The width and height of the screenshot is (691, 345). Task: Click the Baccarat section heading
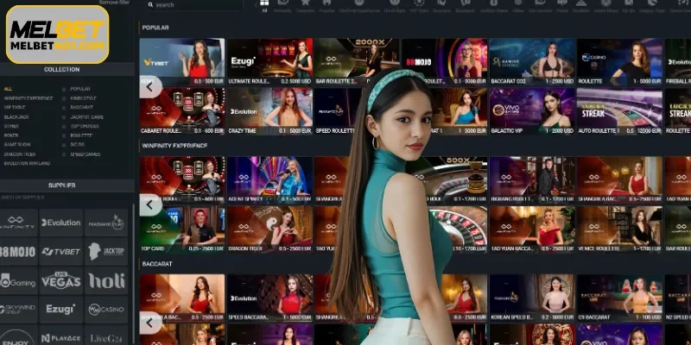point(157,264)
